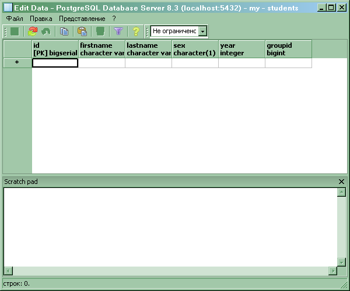Open the sort/filter options funnel

pyautogui.click(x=118, y=31)
